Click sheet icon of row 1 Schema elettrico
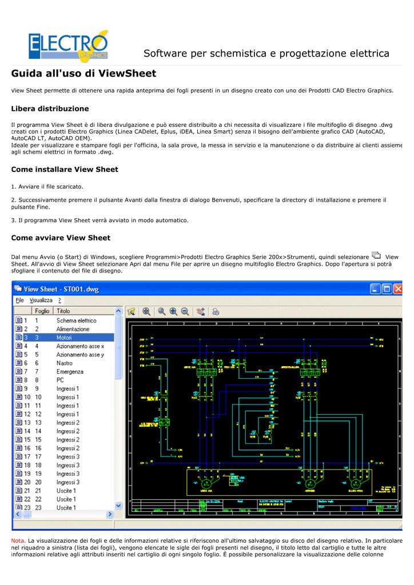Image resolution: width=414 pixels, height=585 pixels. coord(19,320)
